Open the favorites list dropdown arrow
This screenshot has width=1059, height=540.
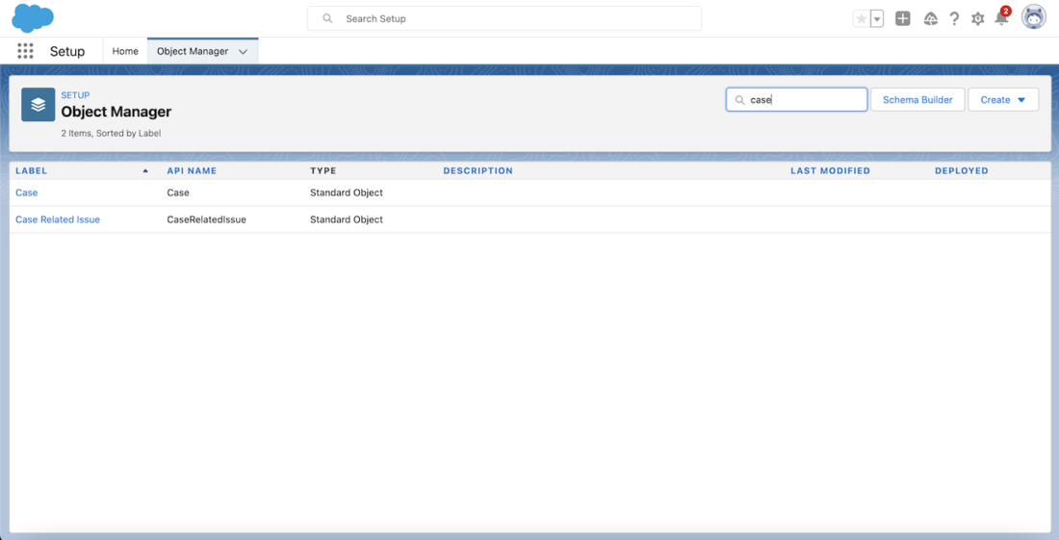tap(877, 19)
